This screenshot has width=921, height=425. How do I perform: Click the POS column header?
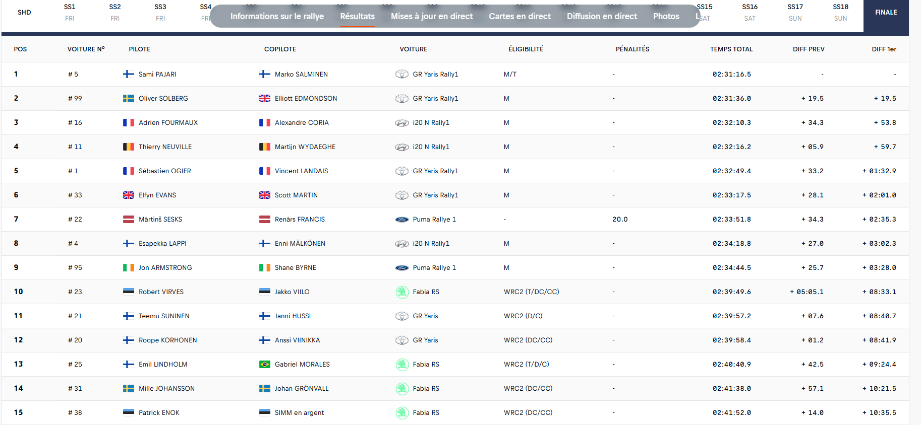[20, 49]
